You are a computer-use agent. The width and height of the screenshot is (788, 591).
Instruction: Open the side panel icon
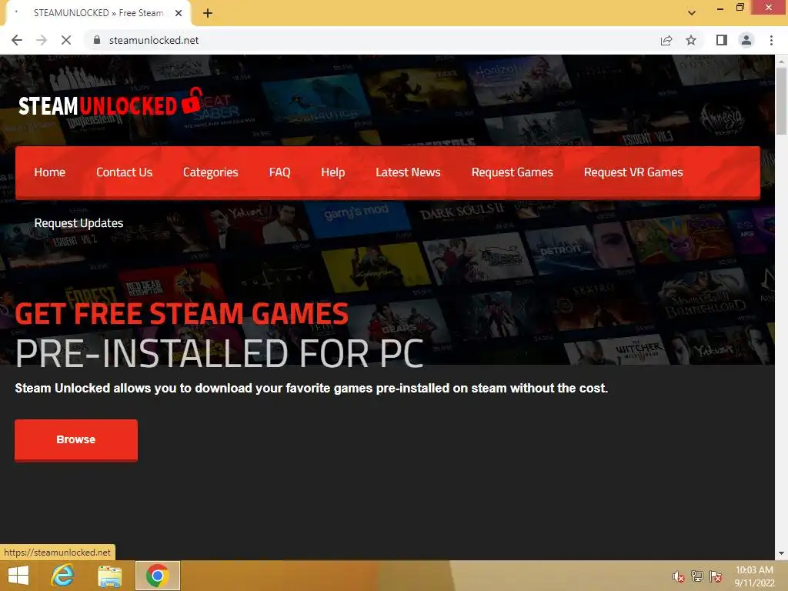pos(722,40)
